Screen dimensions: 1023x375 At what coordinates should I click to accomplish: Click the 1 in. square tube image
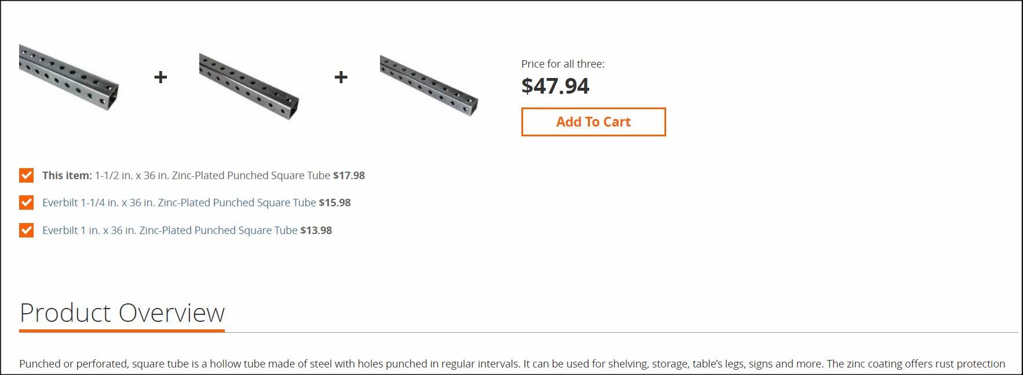click(x=429, y=85)
